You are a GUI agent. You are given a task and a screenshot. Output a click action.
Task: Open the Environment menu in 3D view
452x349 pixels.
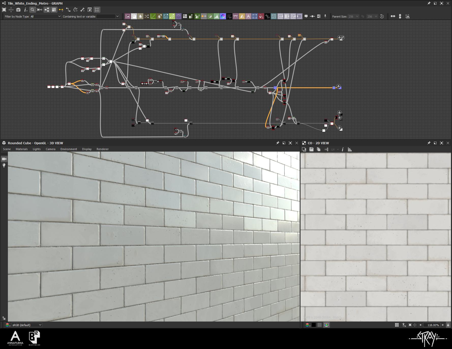click(69, 149)
